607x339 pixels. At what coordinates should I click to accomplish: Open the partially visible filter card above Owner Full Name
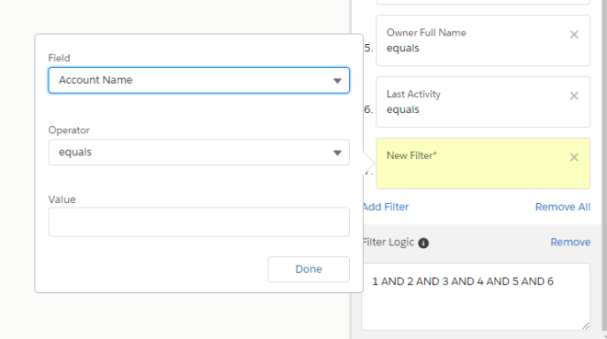[483, 2]
